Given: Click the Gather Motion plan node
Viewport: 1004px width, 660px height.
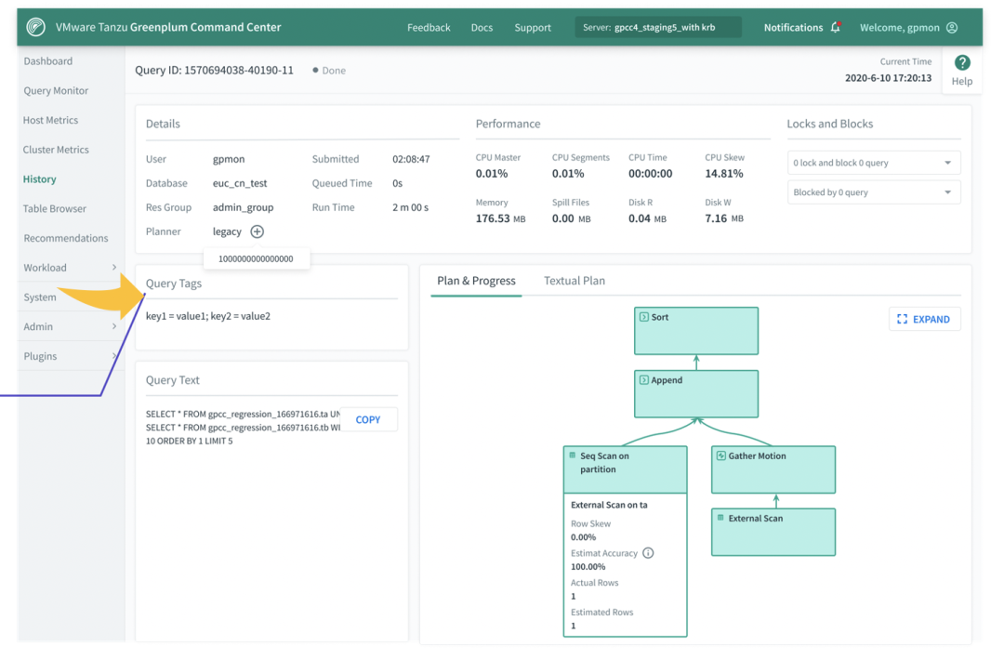Looking at the screenshot, I should (x=773, y=469).
